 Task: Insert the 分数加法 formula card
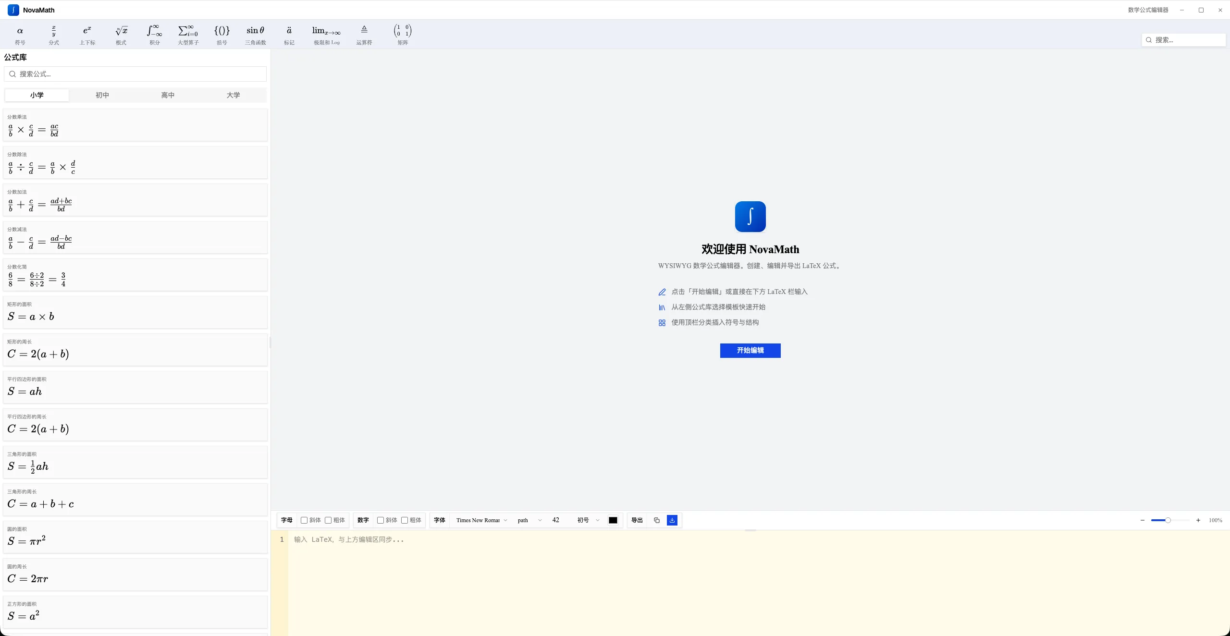tap(135, 200)
